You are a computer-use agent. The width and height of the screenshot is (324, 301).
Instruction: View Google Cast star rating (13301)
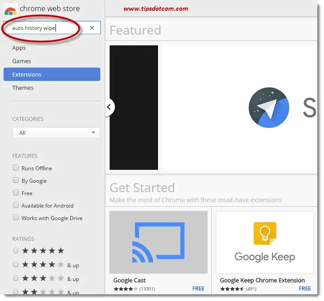[x=134, y=289]
